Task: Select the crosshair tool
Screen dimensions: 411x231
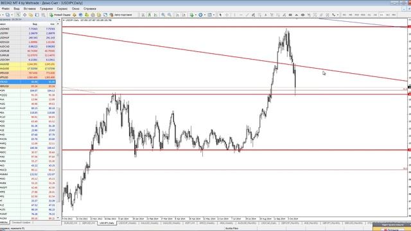Action: tap(227, 15)
